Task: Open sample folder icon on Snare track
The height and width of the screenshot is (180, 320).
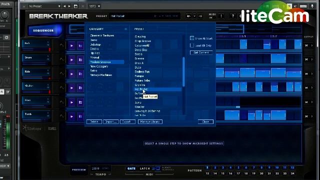Action: [x=80, y=60]
